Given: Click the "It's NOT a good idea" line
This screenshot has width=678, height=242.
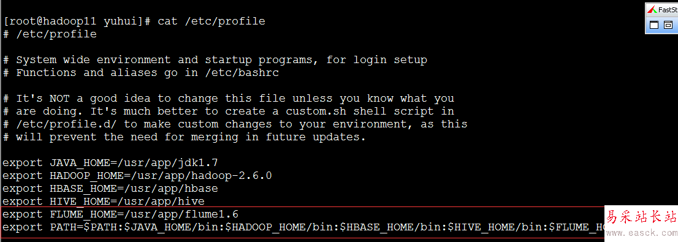Looking at the screenshot, I should point(228,99).
